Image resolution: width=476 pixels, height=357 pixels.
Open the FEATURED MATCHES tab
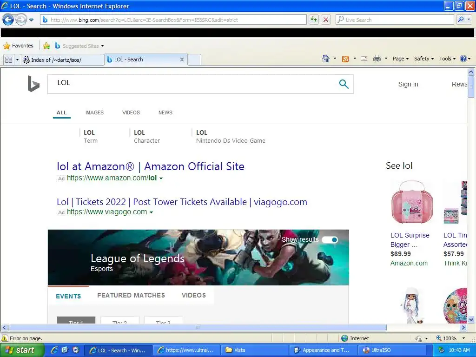pyautogui.click(x=131, y=295)
